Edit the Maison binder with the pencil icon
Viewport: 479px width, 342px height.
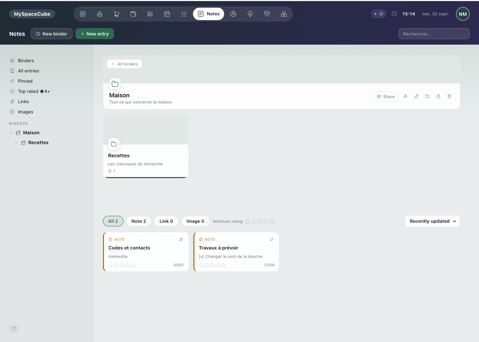416,97
